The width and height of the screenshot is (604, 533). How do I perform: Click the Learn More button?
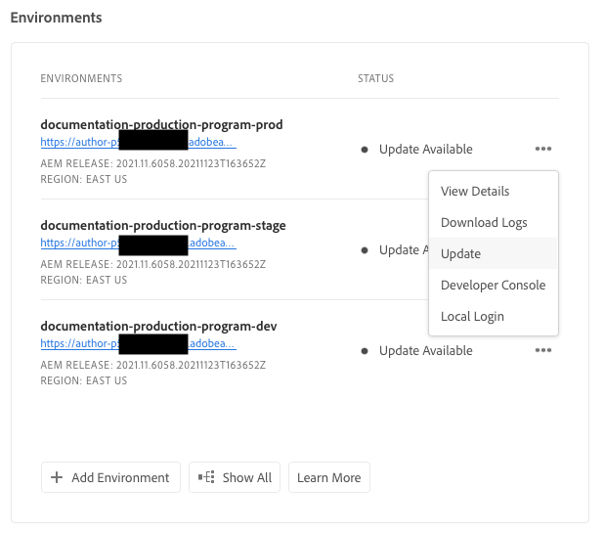coord(328,477)
